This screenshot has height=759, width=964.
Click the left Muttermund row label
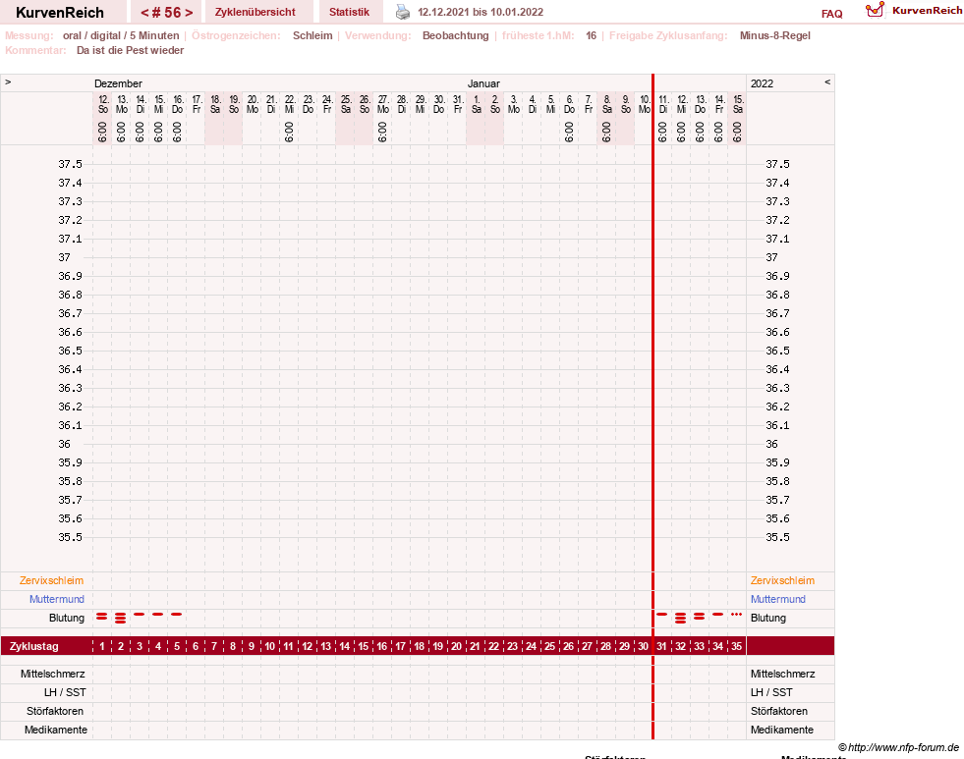[x=57, y=599]
